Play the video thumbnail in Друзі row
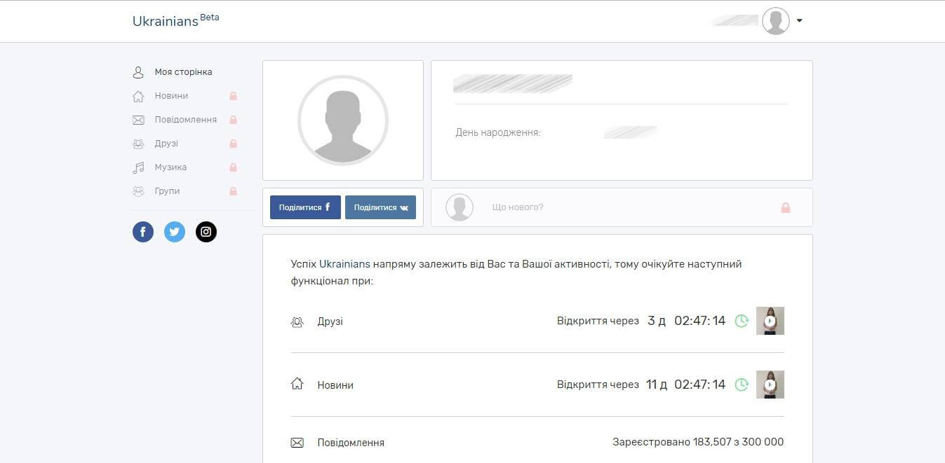Screen dimensions: 945x463 tap(770, 321)
